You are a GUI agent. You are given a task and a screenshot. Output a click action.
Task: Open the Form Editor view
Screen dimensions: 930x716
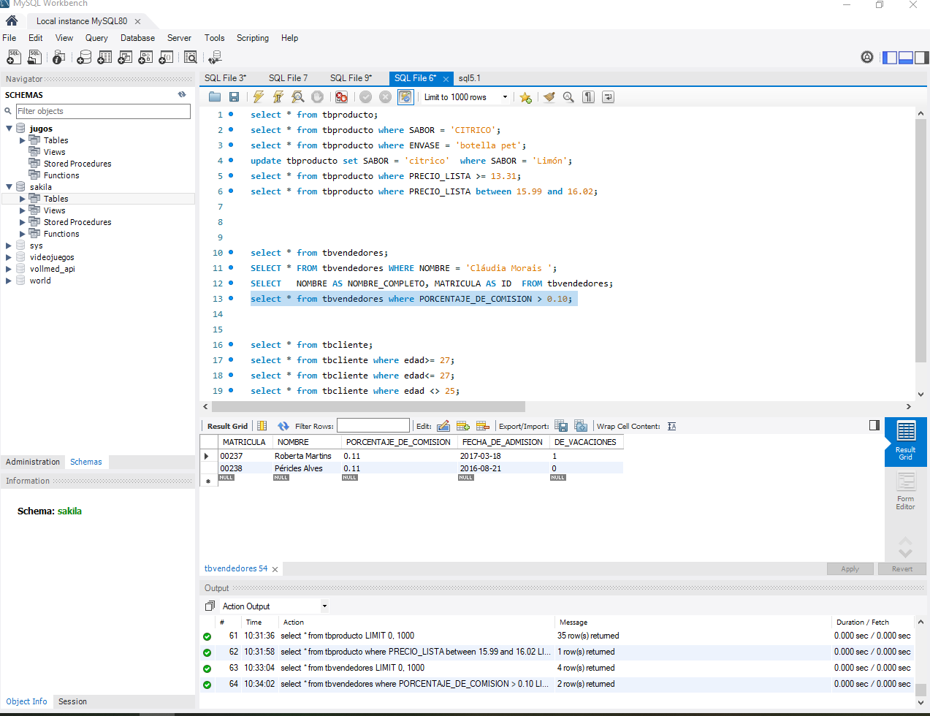click(x=906, y=491)
